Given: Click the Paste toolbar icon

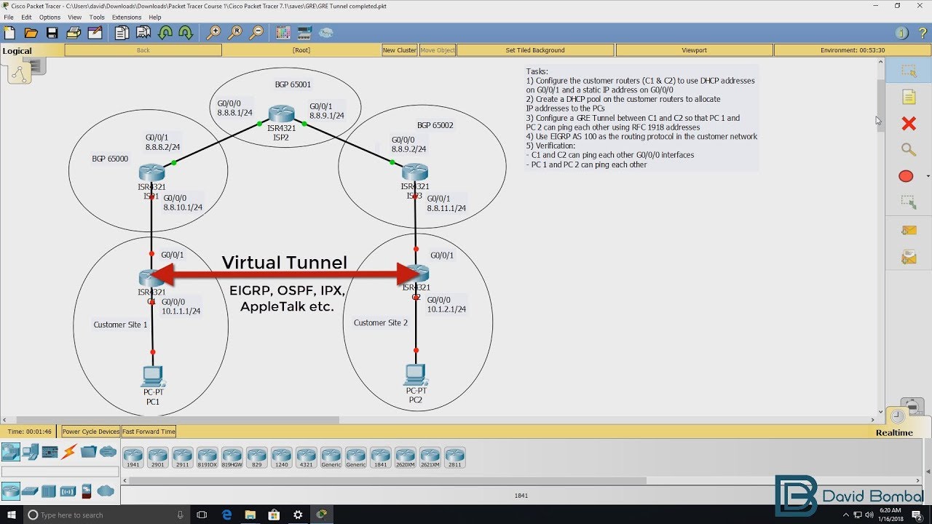Looking at the screenshot, I should 143,33.
